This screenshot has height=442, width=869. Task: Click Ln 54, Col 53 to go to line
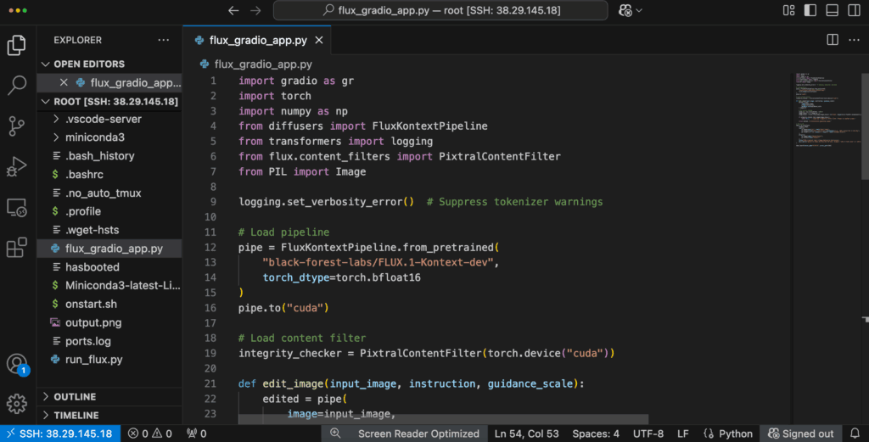(526, 434)
